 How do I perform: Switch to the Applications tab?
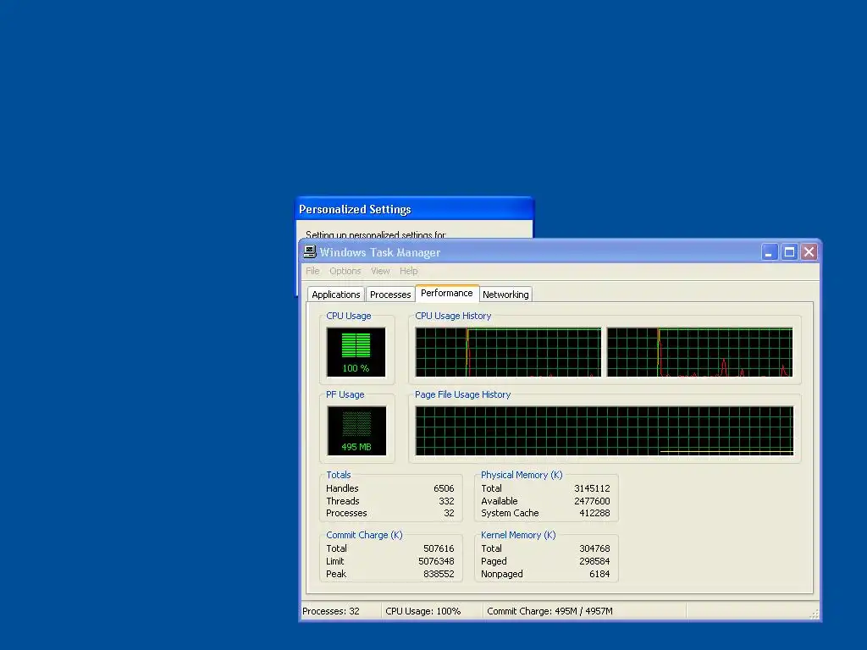pos(335,295)
